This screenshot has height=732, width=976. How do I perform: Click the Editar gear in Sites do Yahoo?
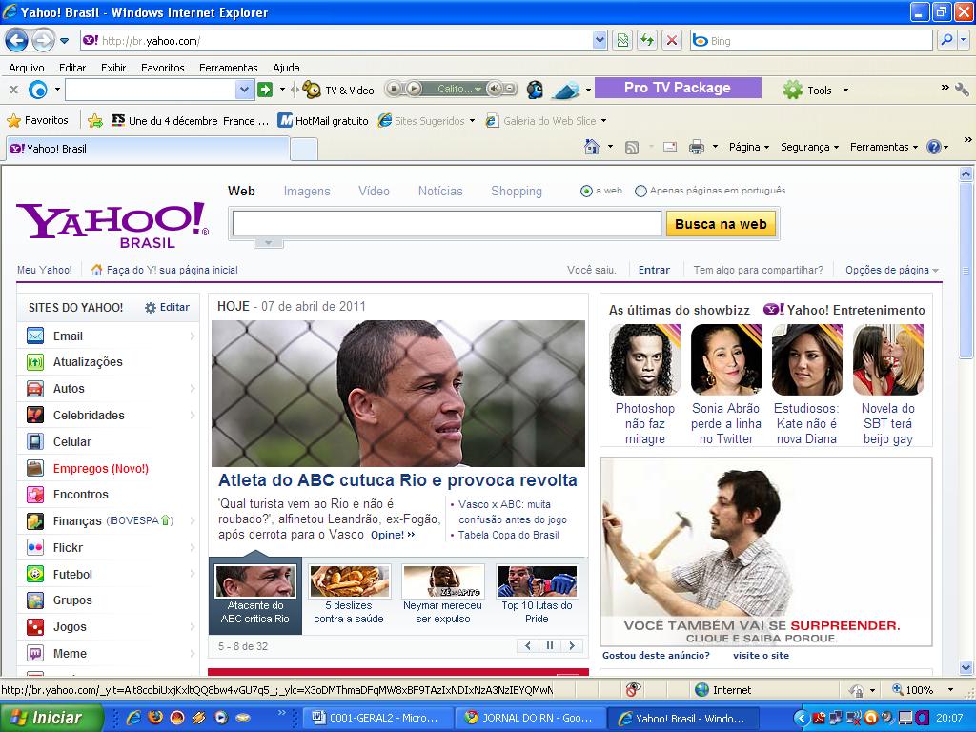coord(167,307)
